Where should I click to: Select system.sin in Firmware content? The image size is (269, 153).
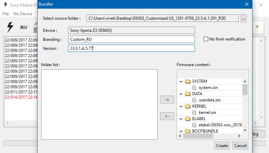click(208, 88)
